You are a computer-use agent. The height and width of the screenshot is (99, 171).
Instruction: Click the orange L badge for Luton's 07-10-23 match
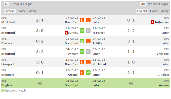88,20
